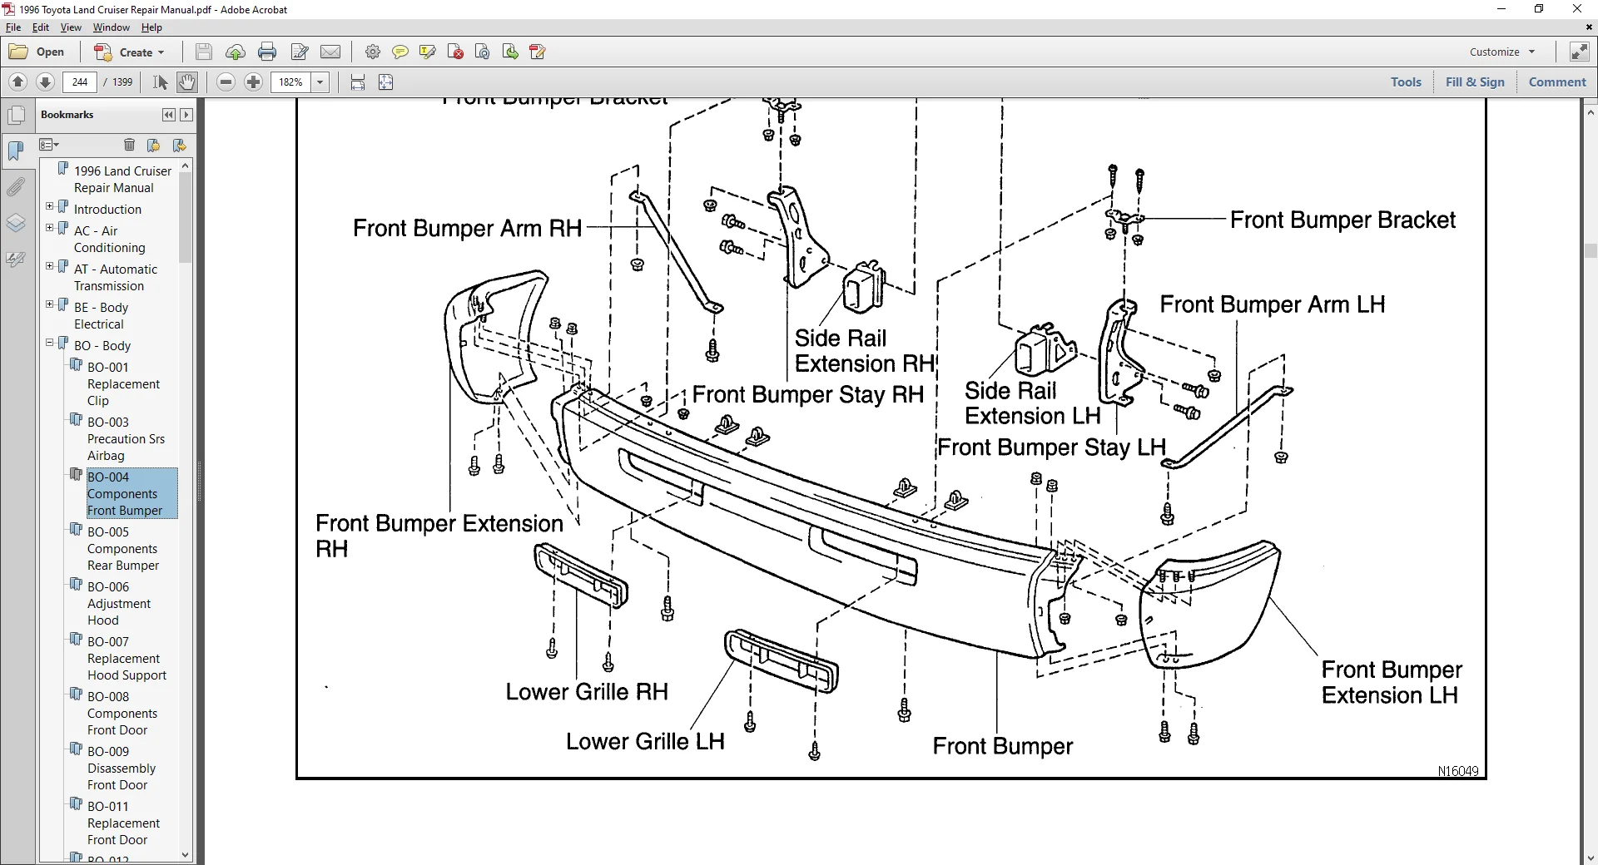
Task: Activate the Select text tool
Action: pos(160,82)
